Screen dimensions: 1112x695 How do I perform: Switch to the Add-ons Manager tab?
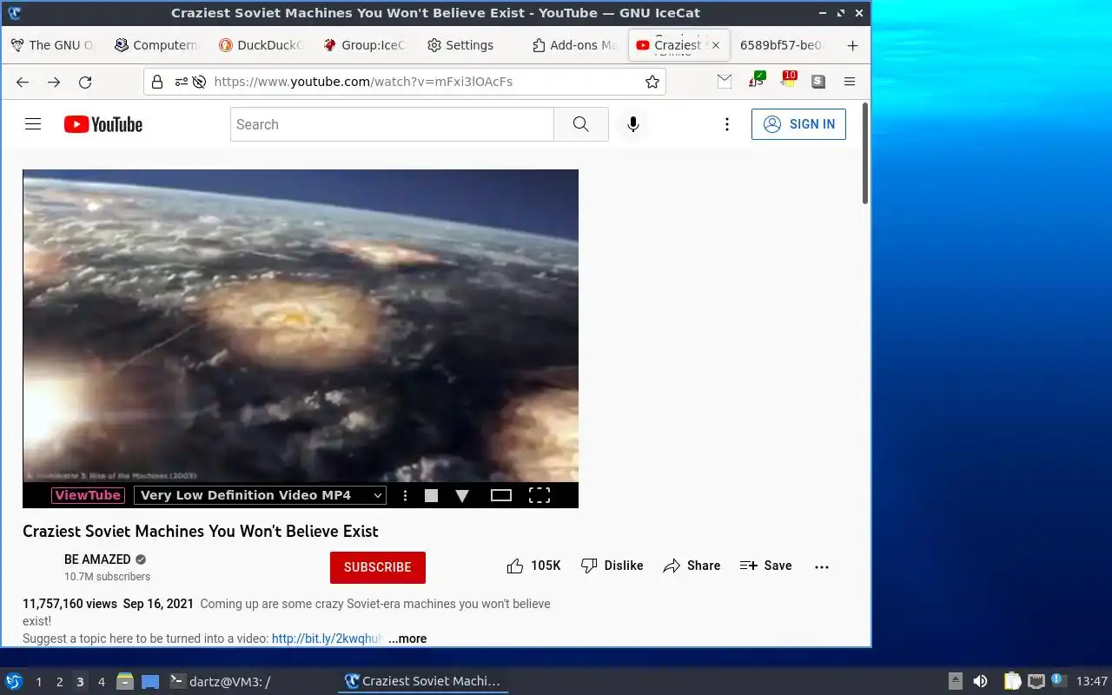[574, 45]
